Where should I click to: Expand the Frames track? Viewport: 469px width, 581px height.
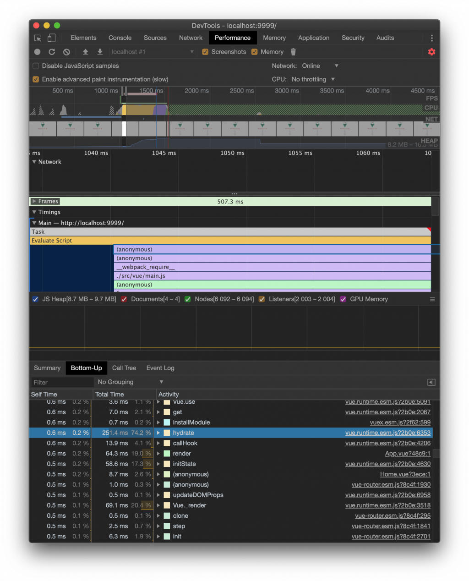34,201
